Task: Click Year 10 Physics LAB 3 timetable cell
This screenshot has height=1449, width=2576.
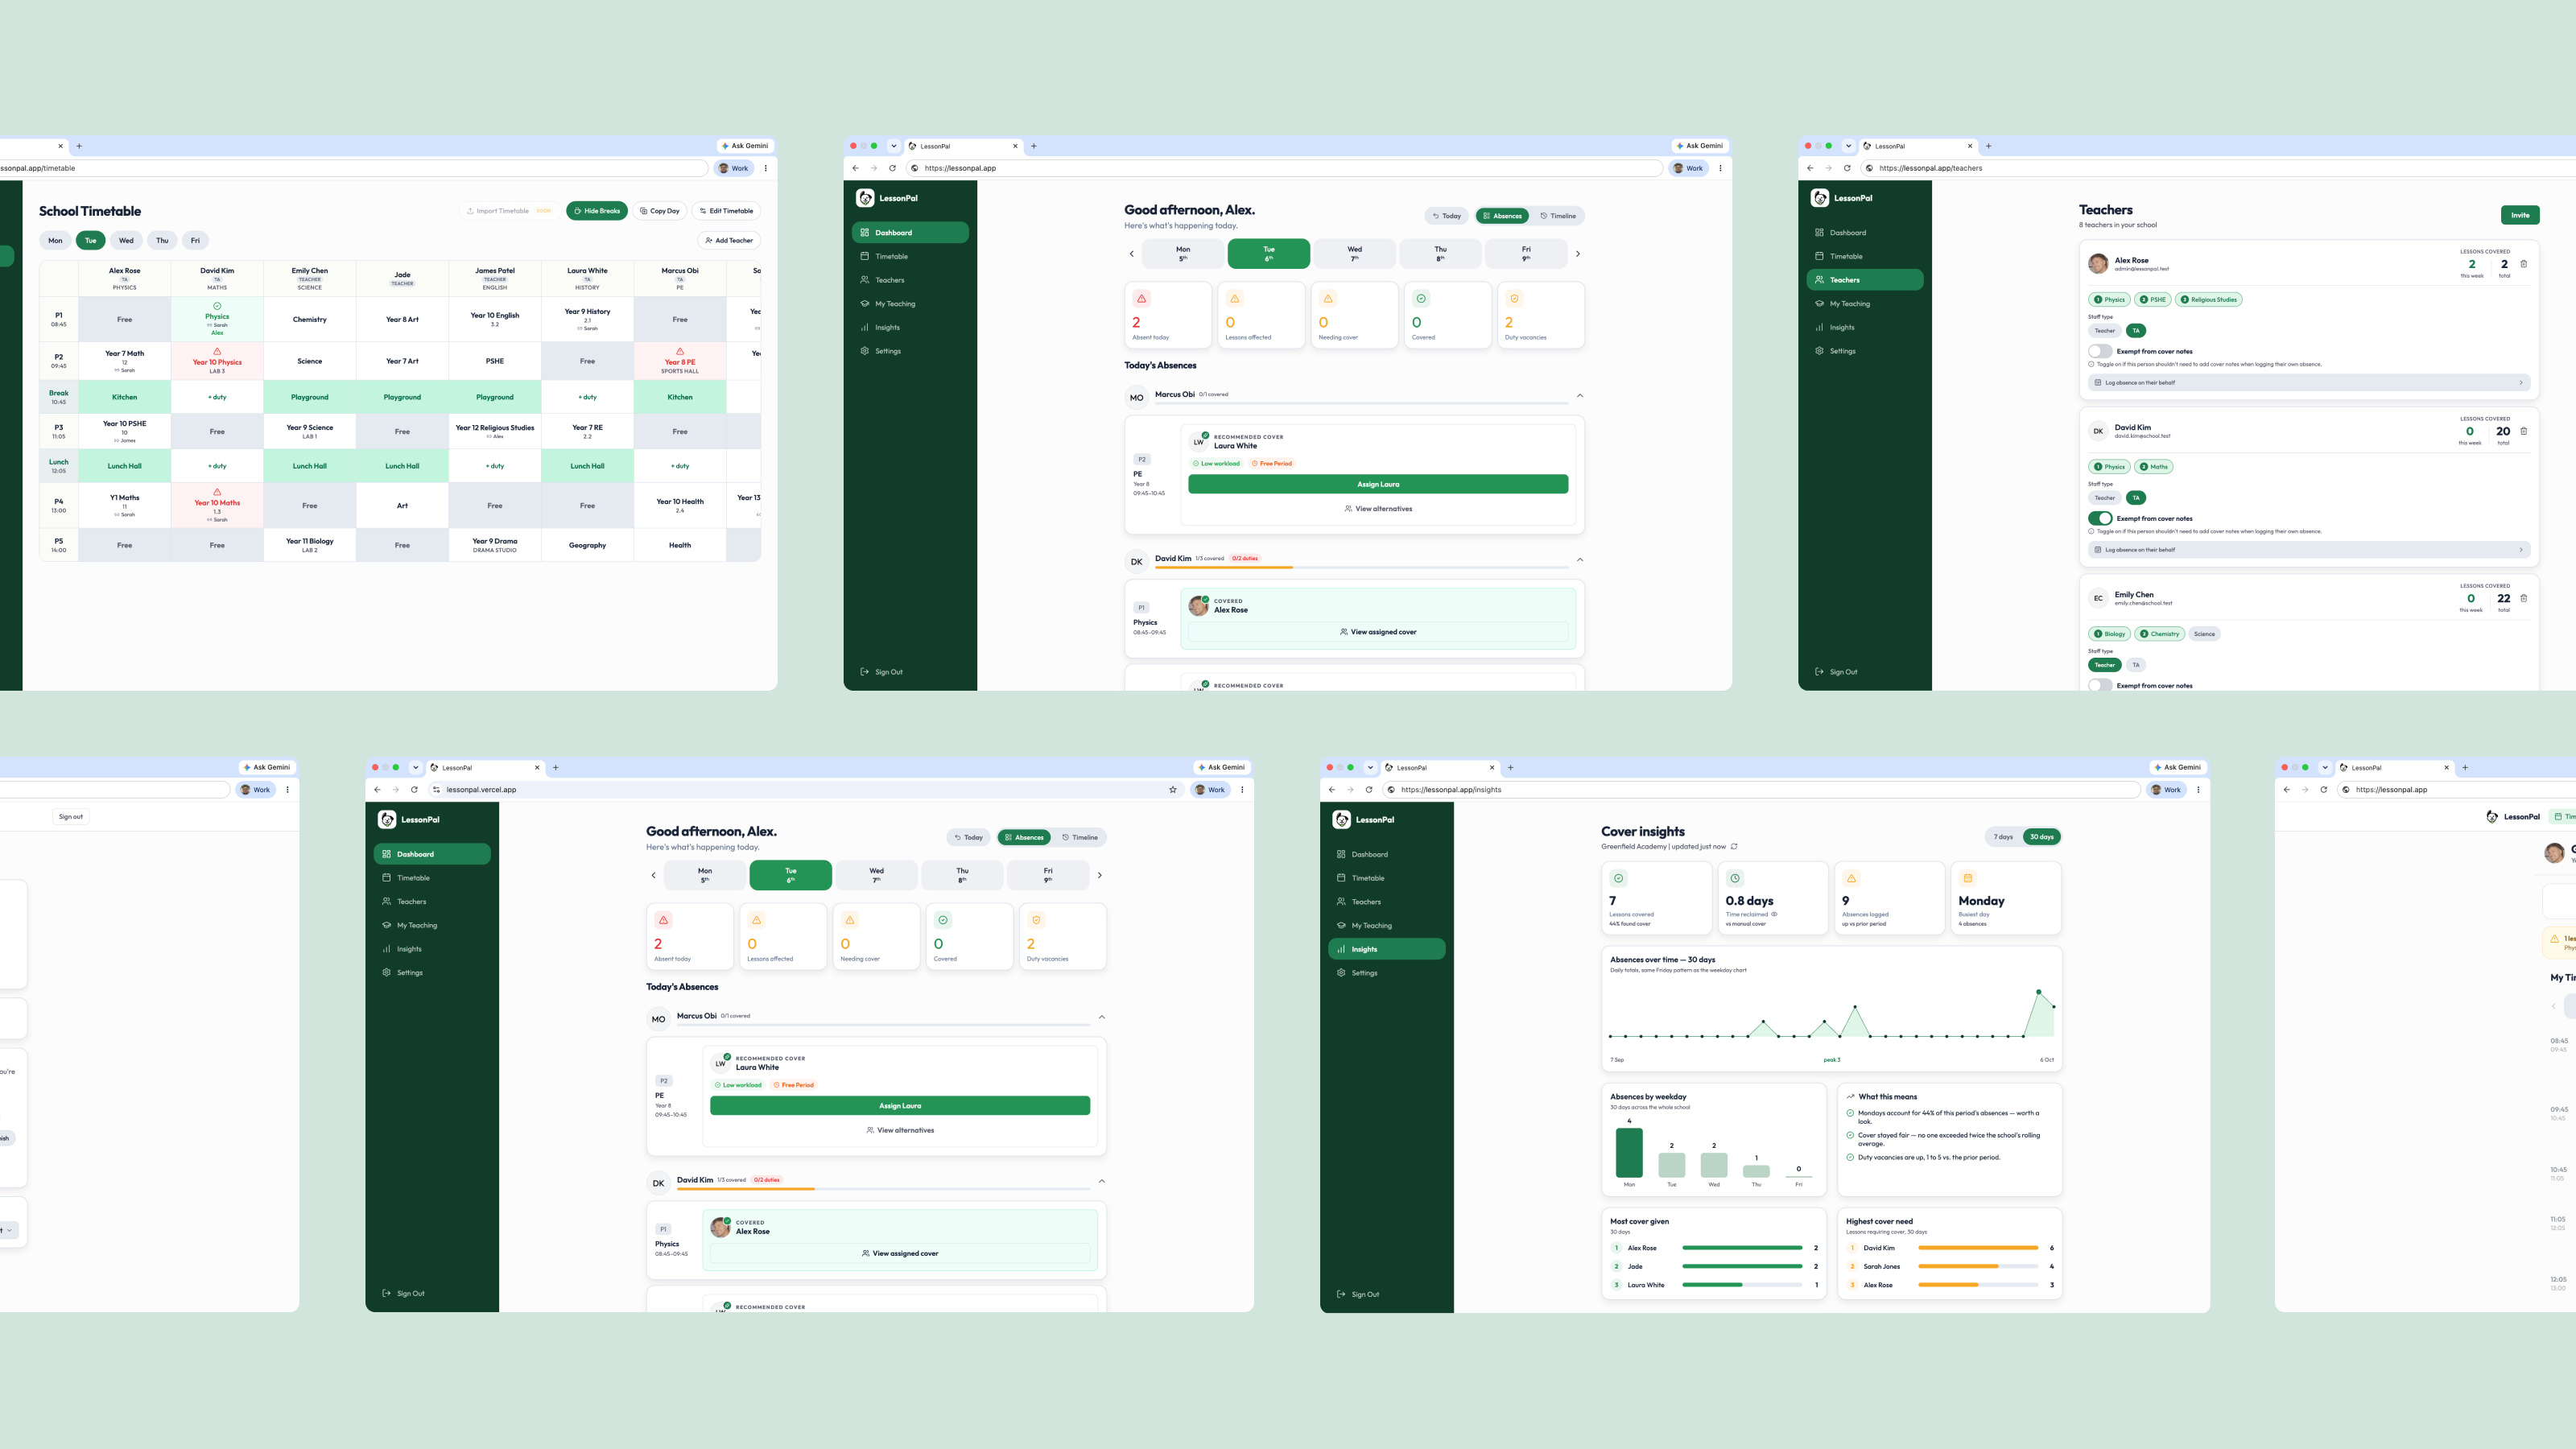Action: pos(217,361)
